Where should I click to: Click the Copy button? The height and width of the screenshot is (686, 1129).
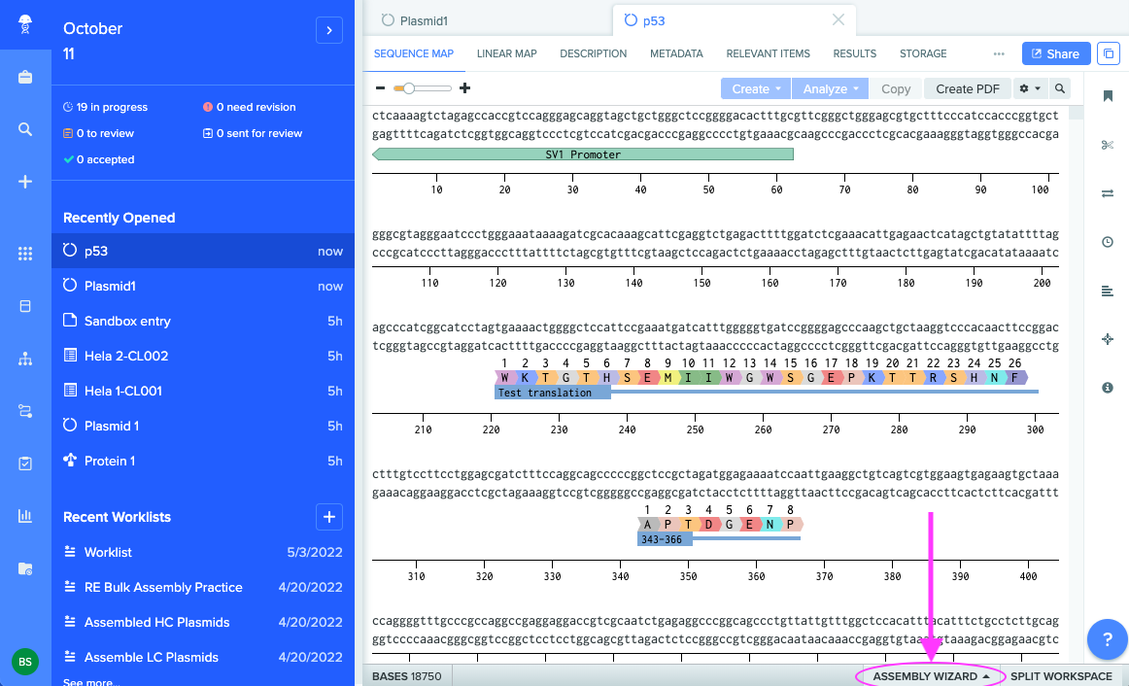click(896, 88)
